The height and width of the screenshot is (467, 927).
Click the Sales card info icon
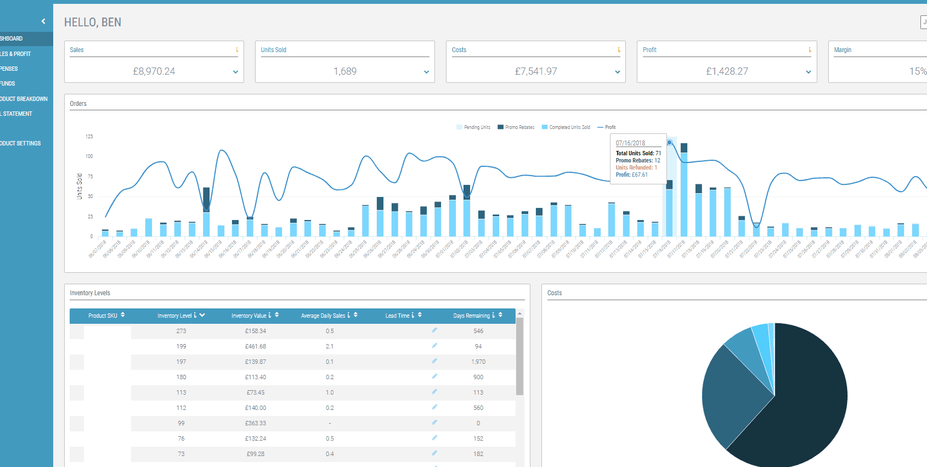pyautogui.click(x=237, y=50)
